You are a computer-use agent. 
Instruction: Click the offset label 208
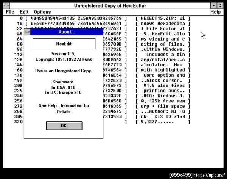[x=19, y=85]
